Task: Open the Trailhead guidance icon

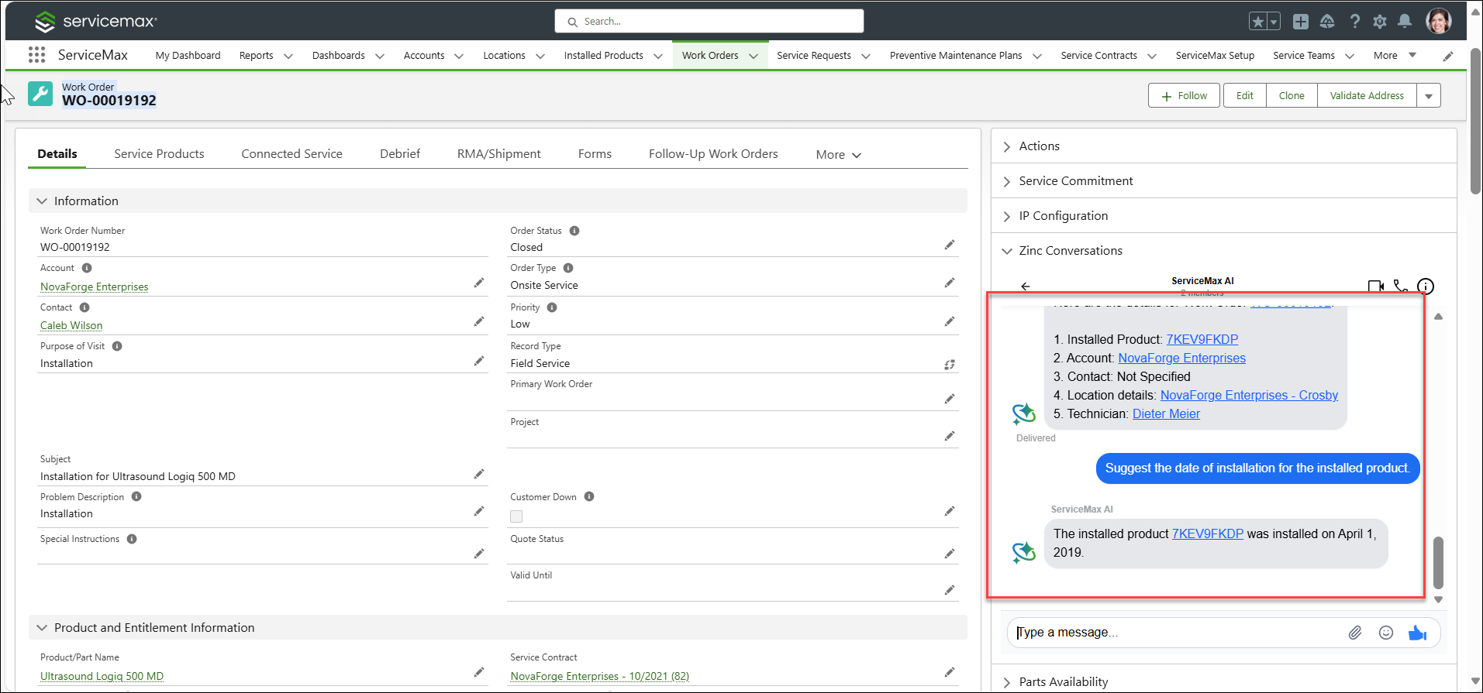Action: pos(1327,22)
